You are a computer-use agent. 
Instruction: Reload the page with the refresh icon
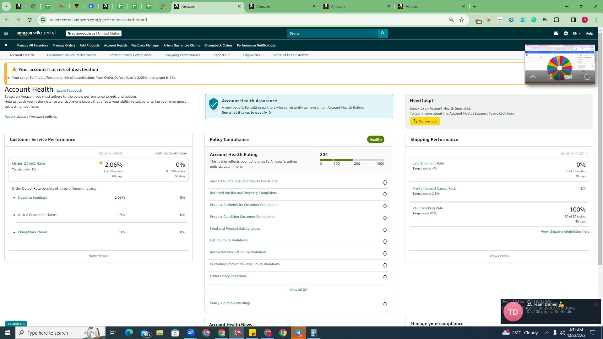pyautogui.click(x=30, y=20)
